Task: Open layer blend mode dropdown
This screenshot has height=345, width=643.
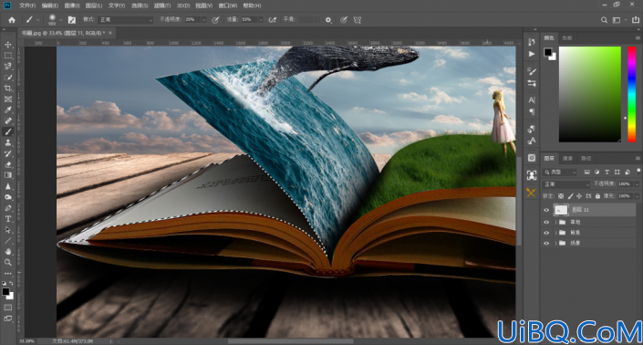Action: point(566,184)
